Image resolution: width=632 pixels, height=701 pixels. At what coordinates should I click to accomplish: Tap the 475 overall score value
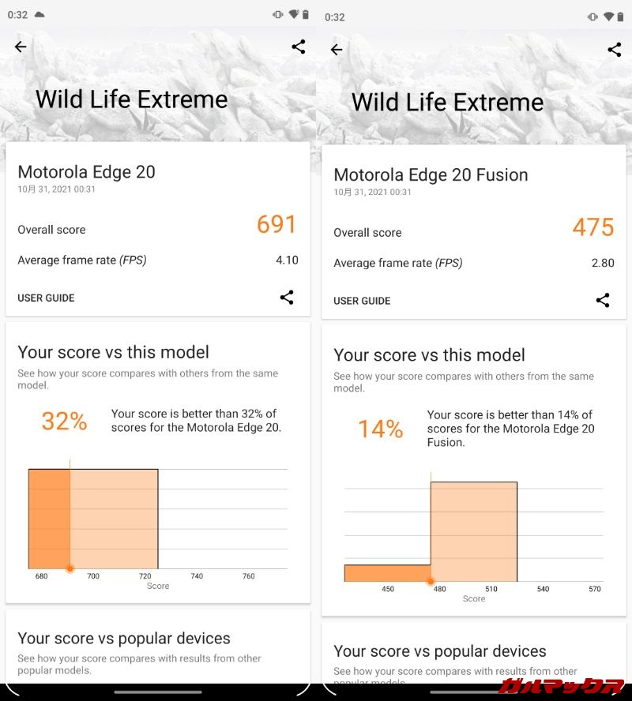[592, 227]
